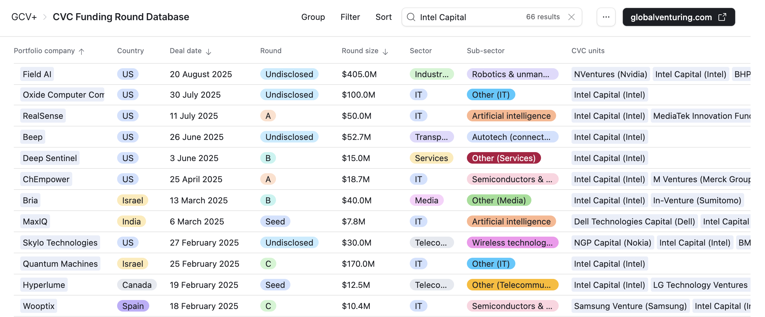Click the Deal date descending sort arrow
This screenshot has width=765, height=317.
tap(209, 52)
